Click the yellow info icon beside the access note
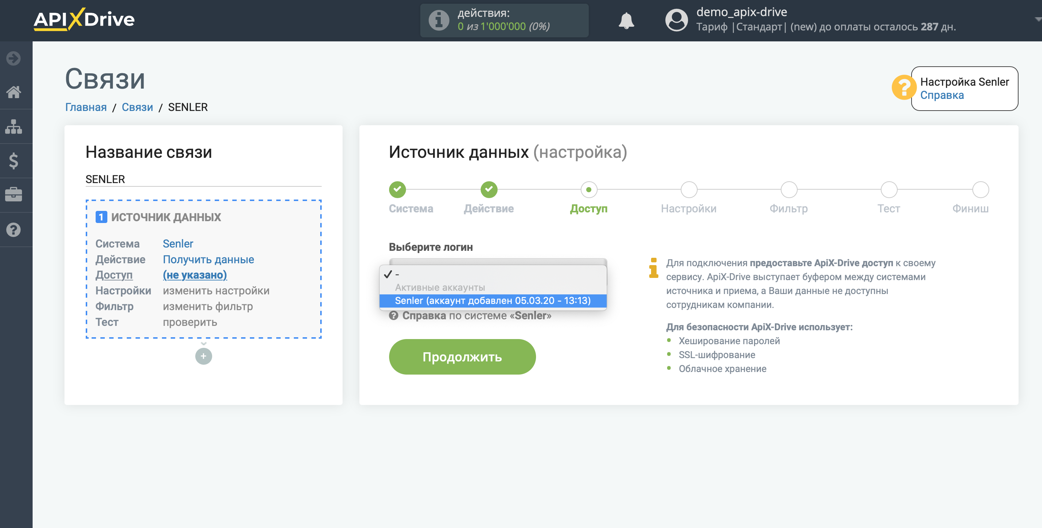The height and width of the screenshot is (528, 1042). click(x=653, y=268)
